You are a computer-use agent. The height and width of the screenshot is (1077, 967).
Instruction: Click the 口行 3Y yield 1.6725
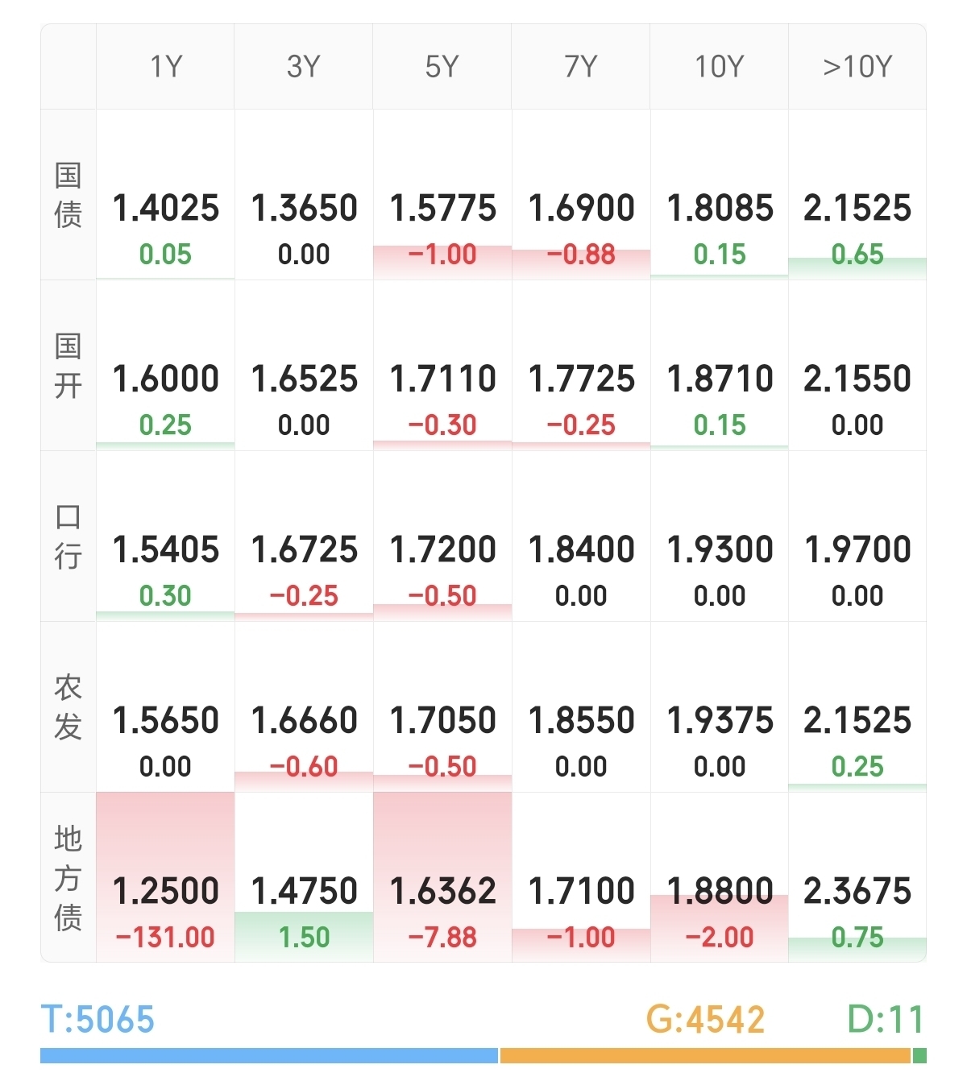click(x=304, y=549)
